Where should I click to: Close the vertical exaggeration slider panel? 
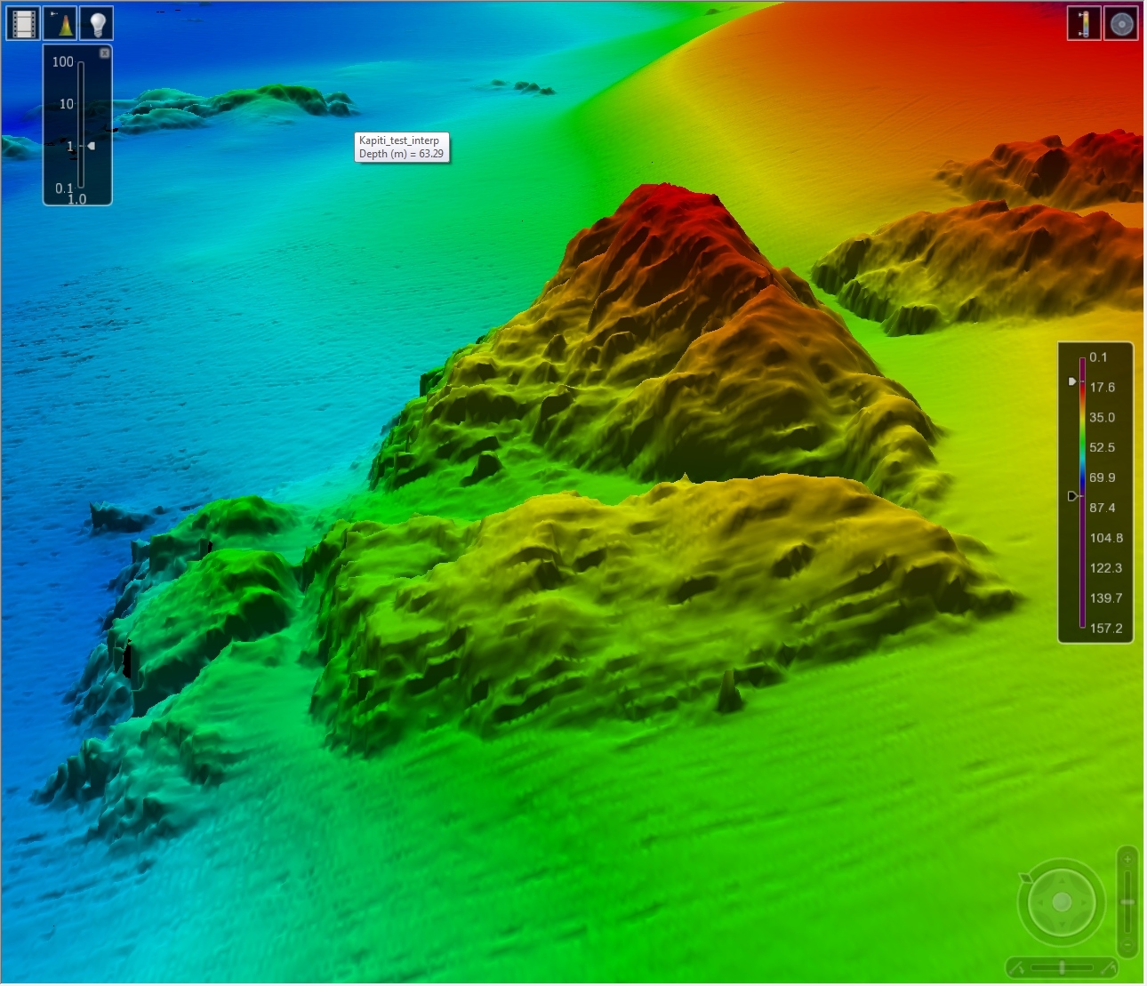point(105,53)
